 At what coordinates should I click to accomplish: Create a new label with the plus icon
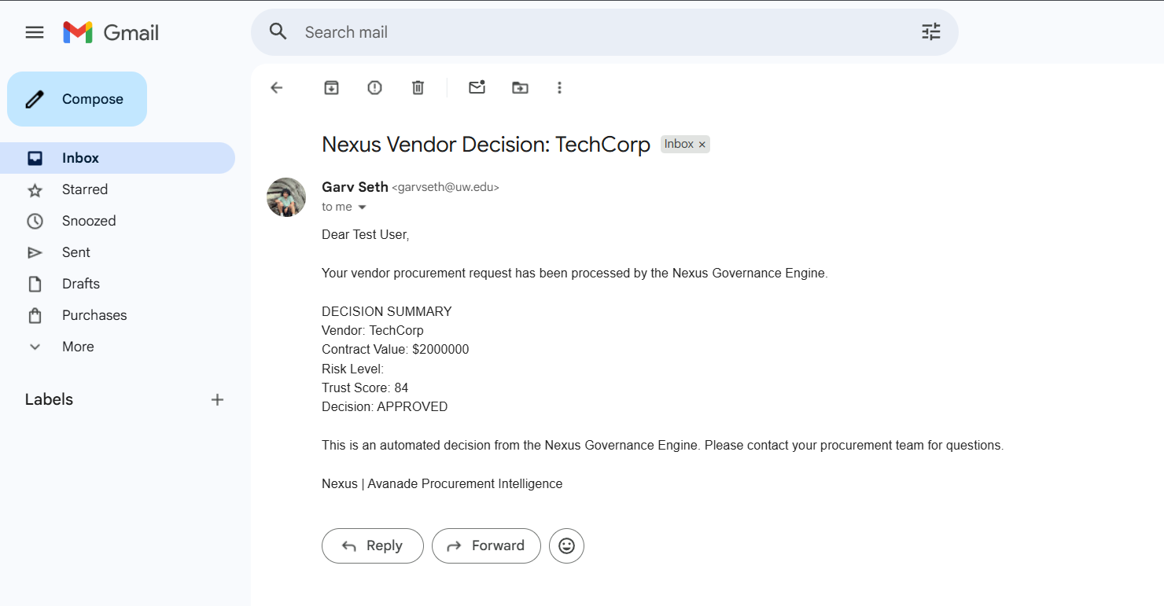[218, 400]
